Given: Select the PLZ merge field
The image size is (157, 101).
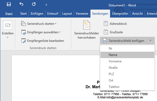Looking at the screenshot, I should point(127,74).
